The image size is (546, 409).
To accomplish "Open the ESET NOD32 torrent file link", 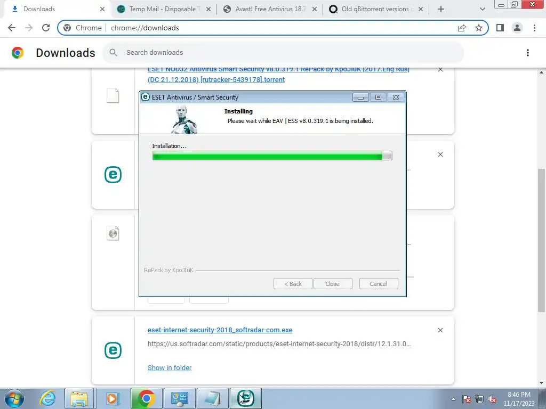I will click(x=278, y=75).
